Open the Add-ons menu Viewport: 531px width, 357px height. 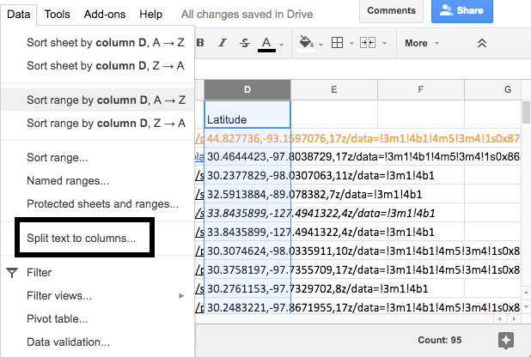pyautogui.click(x=105, y=15)
